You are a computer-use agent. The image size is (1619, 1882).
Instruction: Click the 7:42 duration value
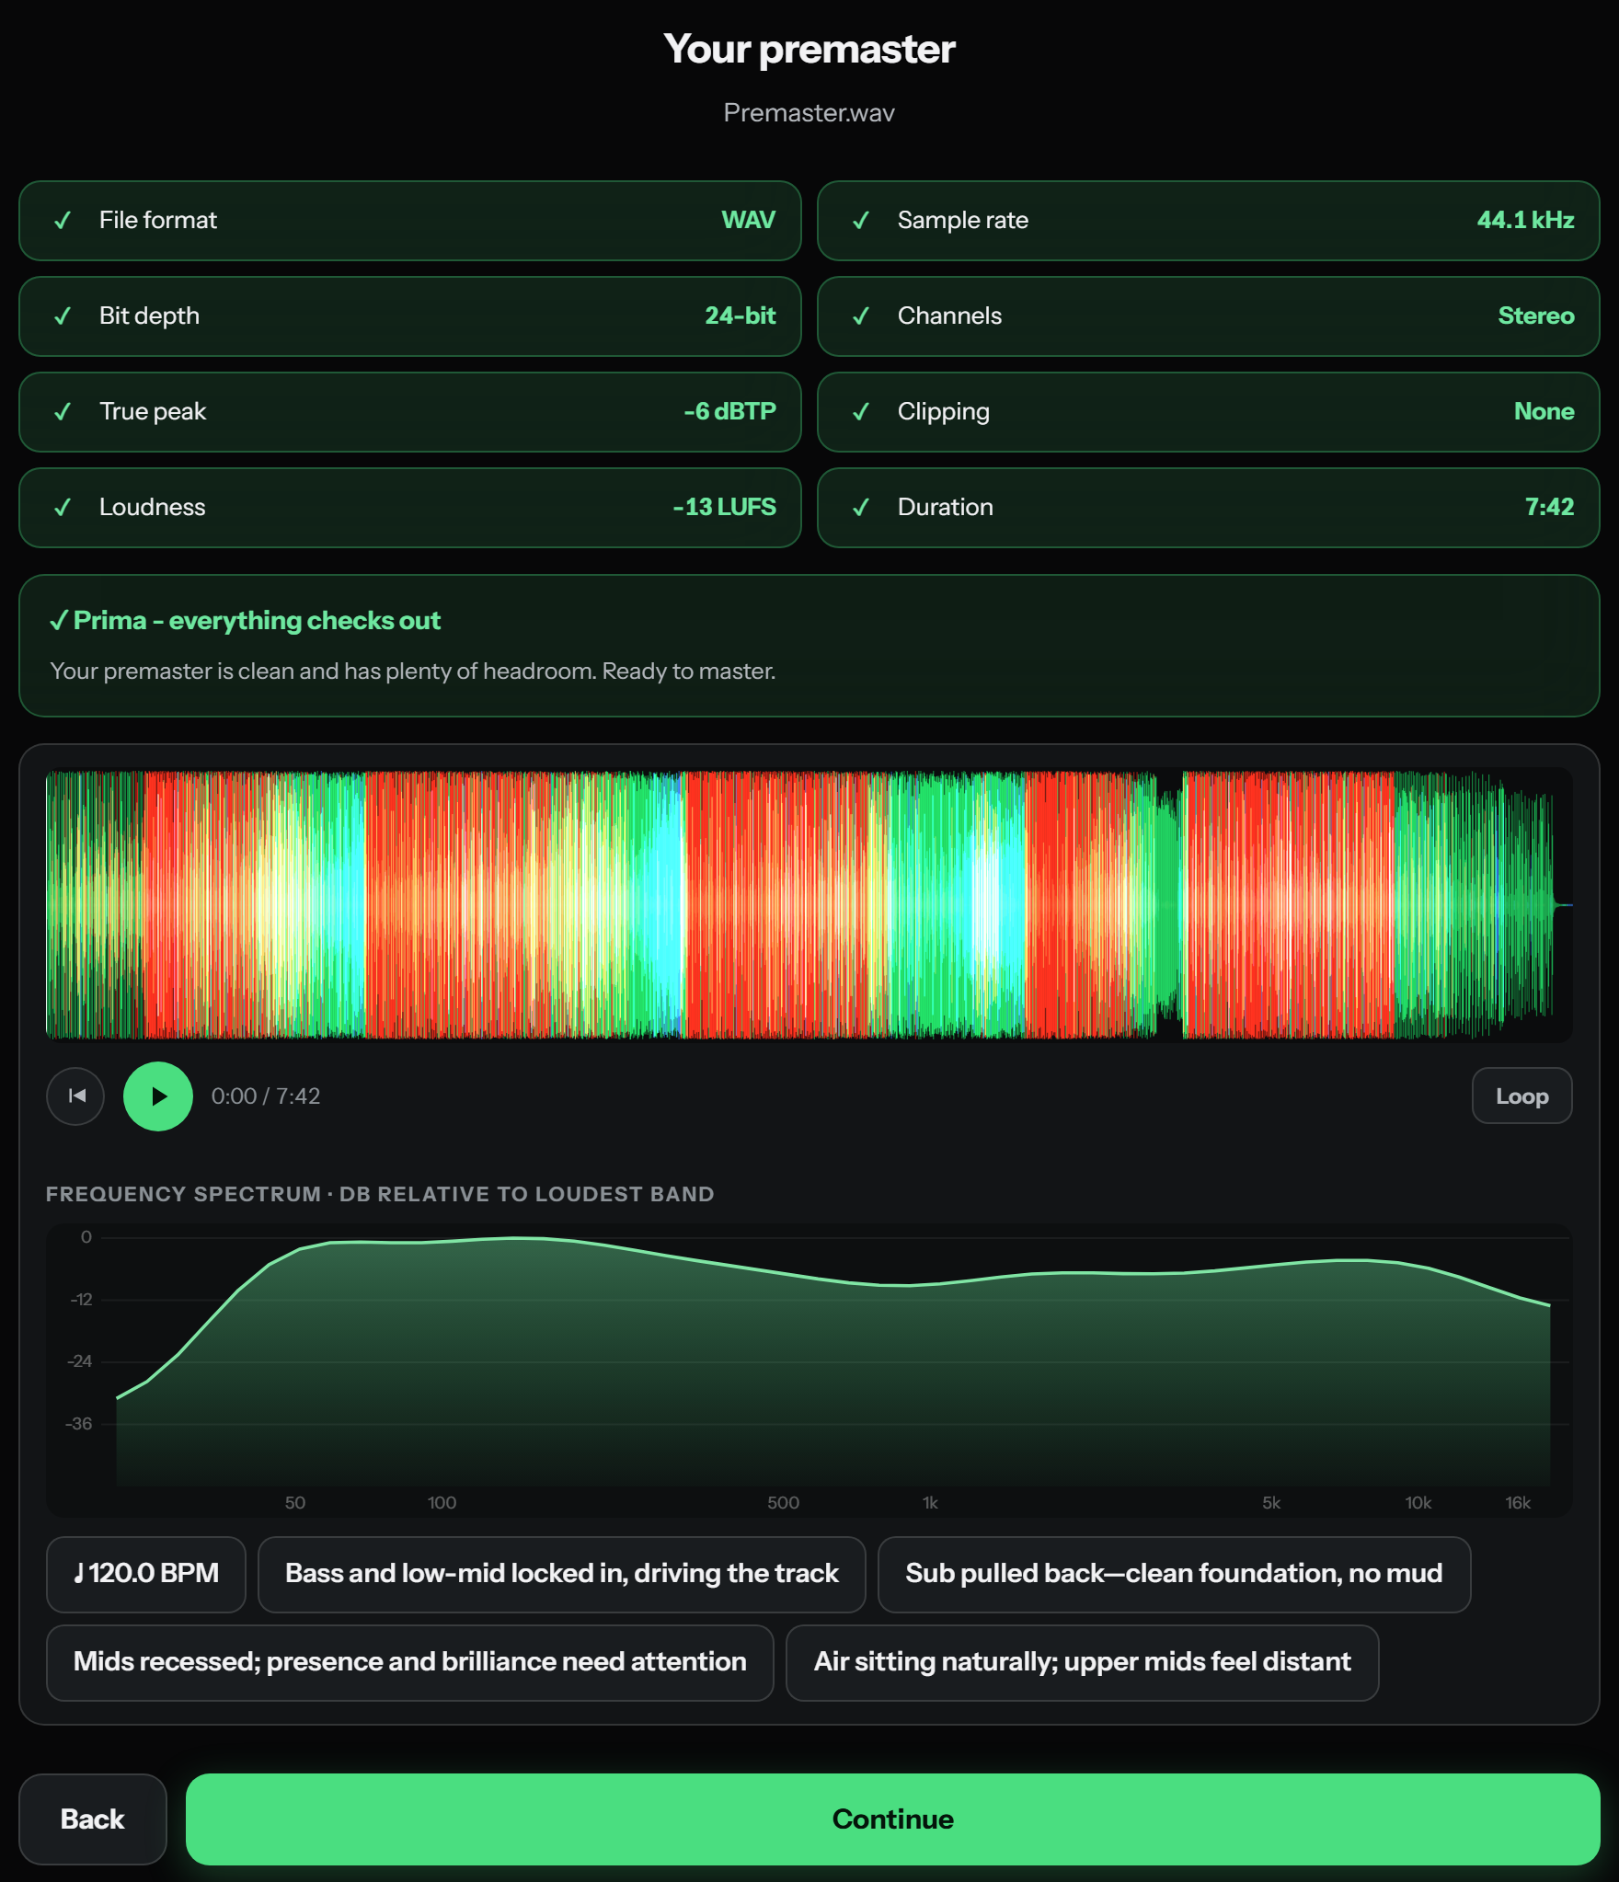point(1549,507)
